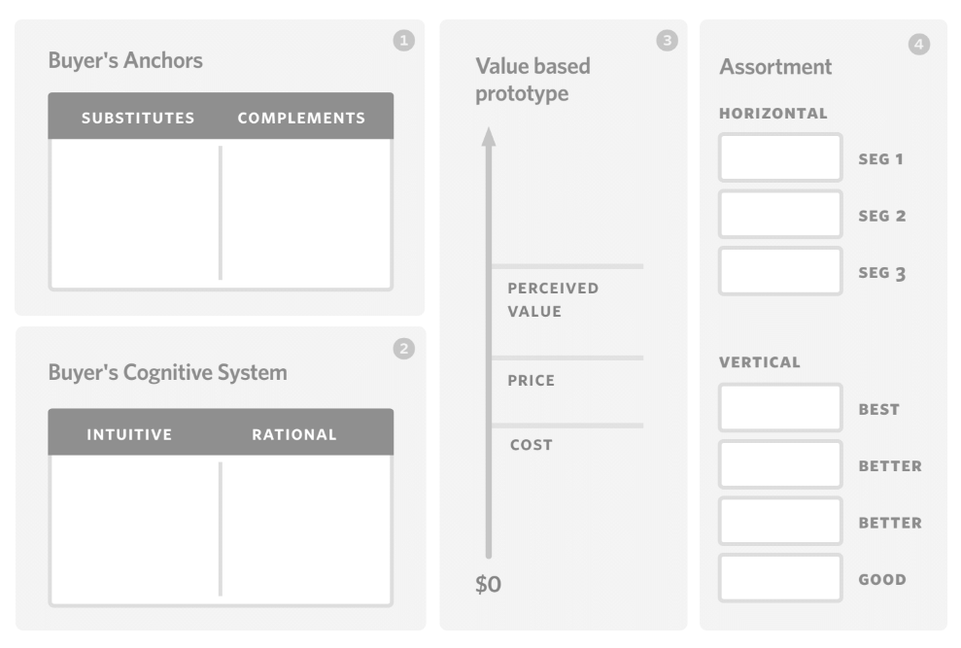Click inside the Substitutes empty column area
Viewport: 961px width, 648px height.
(x=135, y=213)
